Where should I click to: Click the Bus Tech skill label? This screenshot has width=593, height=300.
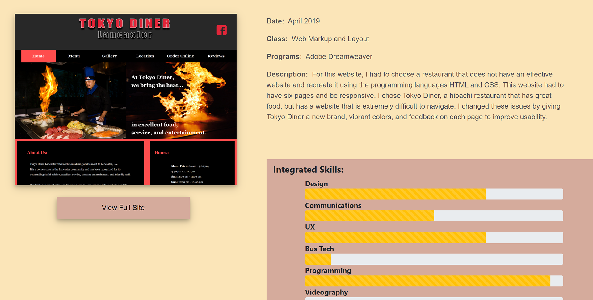(319, 249)
